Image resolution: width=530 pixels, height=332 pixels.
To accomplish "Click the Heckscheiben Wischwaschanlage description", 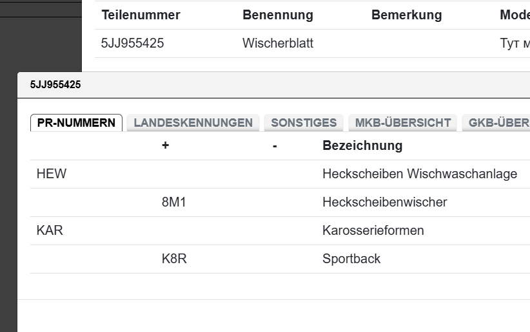I will pyautogui.click(x=419, y=174).
